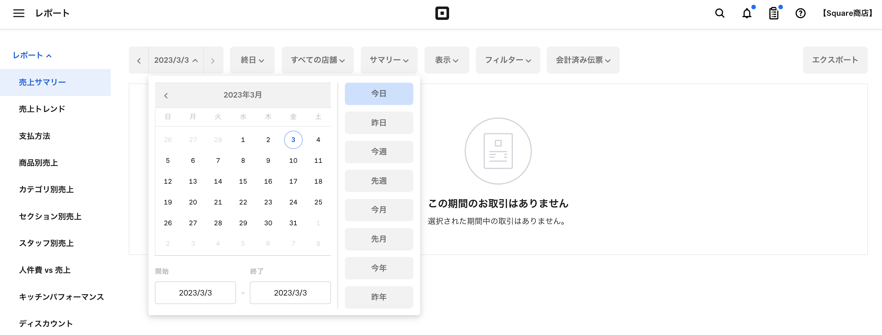Pick greyed-out February 28 in calendar
This screenshot has width=882, height=335.
pyautogui.click(x=218, y=140)
